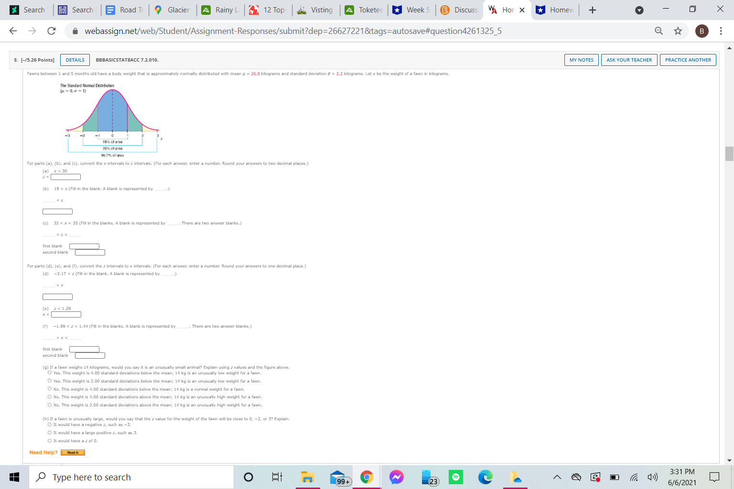Select 'It would have a z of 0' option
Screen dimensions: 734x489
(x=50, y=441)
